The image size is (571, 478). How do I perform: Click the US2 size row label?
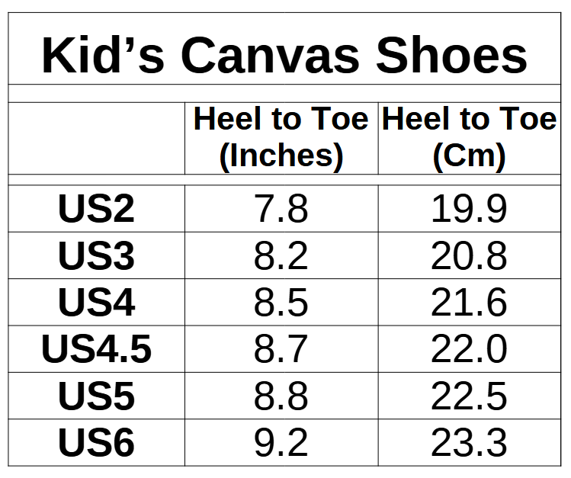tap(96, 209)
